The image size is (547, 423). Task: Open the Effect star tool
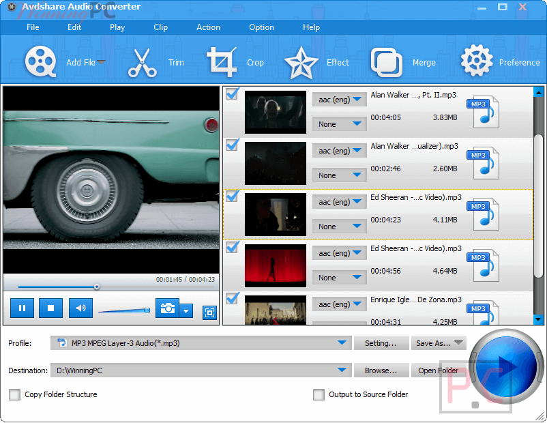click(x=301, y=63)
